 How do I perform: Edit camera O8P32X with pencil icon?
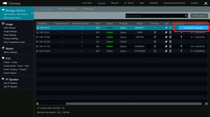(166, 37)
